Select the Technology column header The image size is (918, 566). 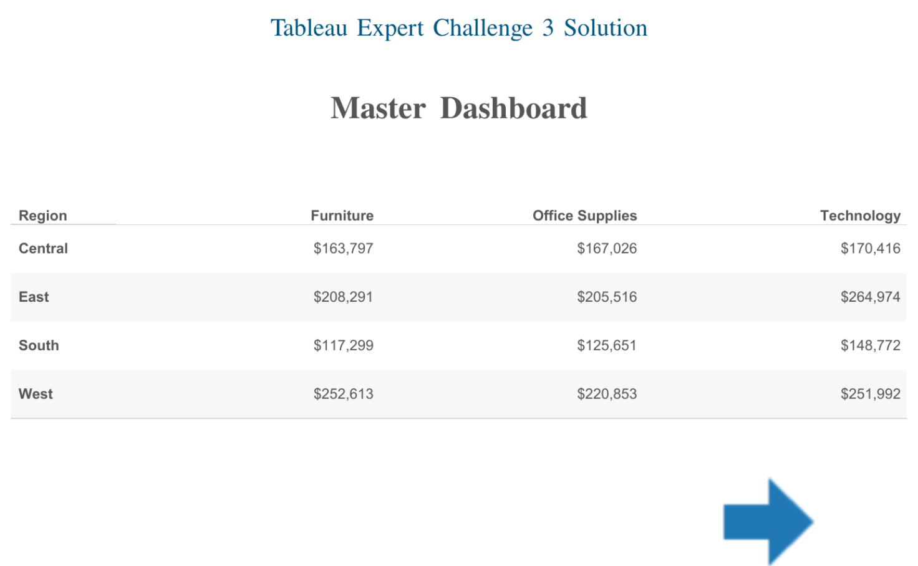860,216
